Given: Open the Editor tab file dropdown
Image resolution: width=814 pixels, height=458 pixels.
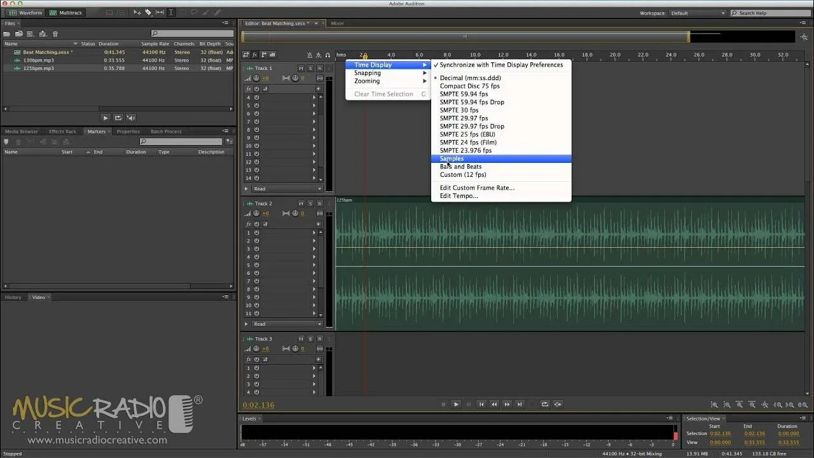Looking at the screenshot, I should [316, 24].
